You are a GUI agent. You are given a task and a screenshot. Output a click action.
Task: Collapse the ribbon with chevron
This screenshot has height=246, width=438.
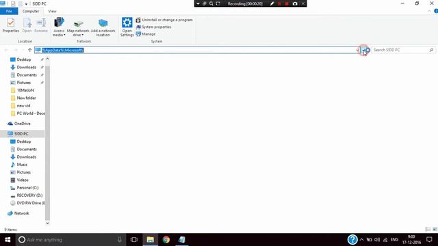pyautogui.click(x=429, y=11)
